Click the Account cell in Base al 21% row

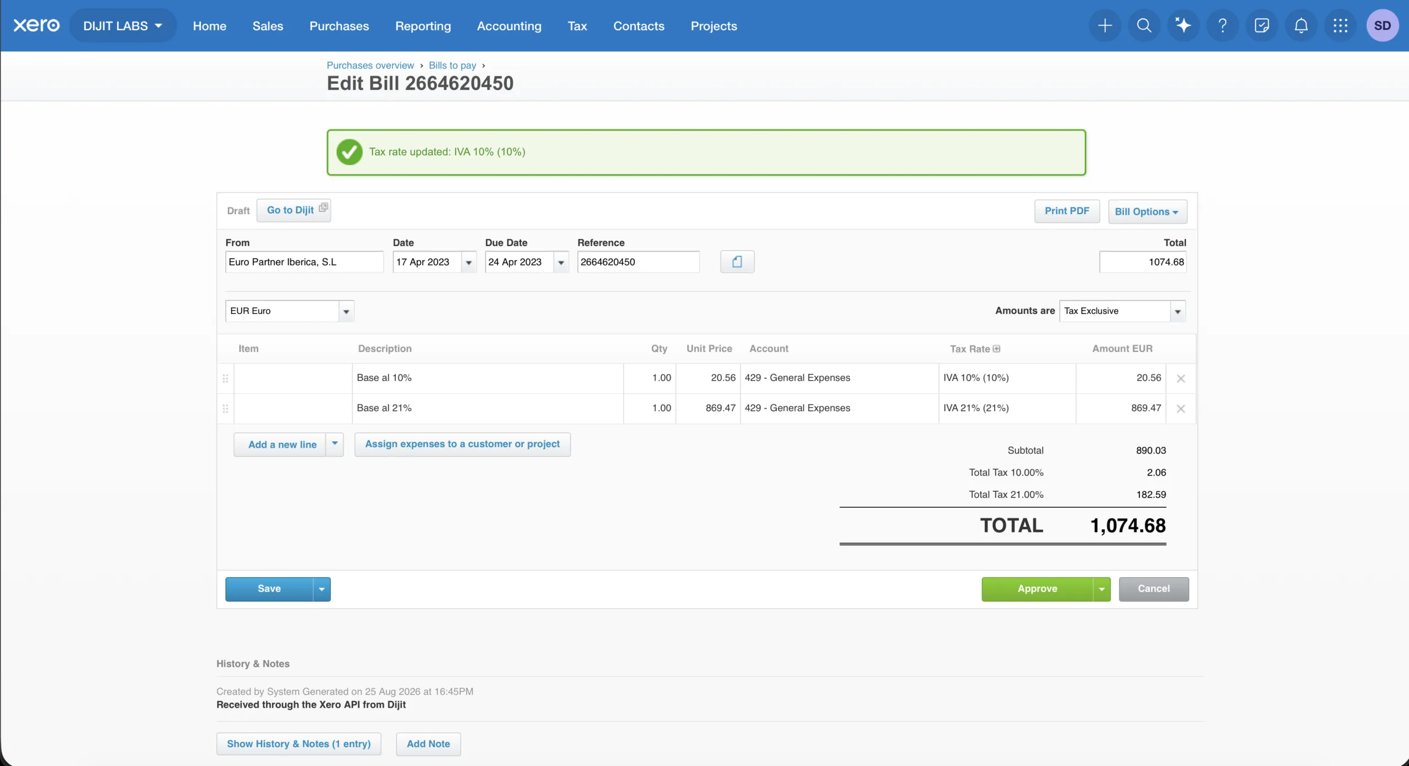839,409
